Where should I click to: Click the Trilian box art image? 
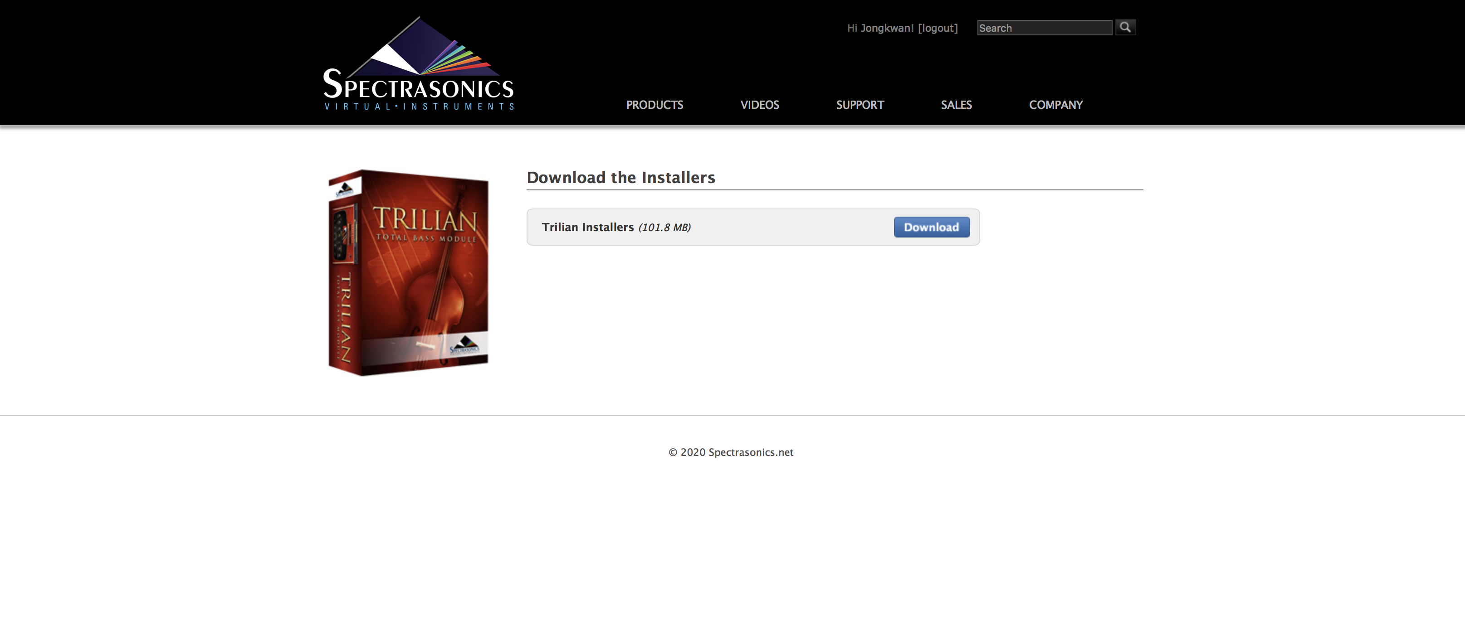408,273
